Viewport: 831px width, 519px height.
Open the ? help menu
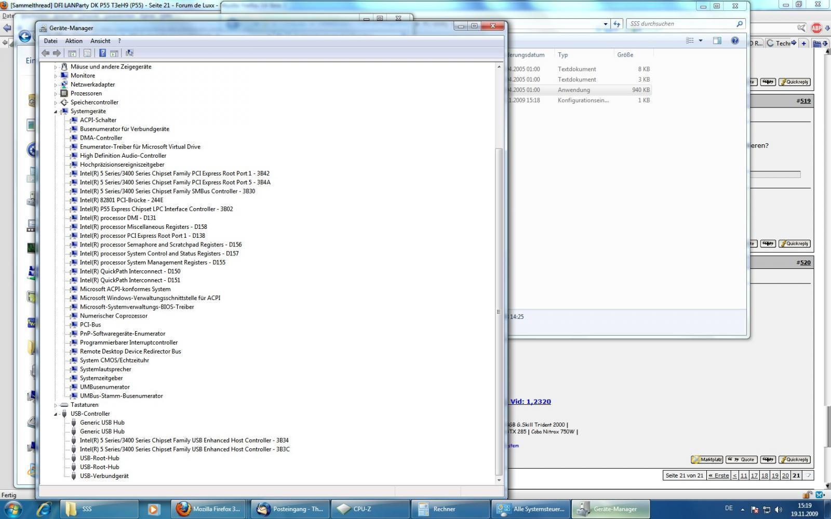tap(119, 41)
